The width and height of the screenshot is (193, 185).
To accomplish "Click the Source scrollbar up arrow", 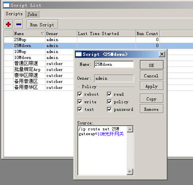I will click(130, 129).
